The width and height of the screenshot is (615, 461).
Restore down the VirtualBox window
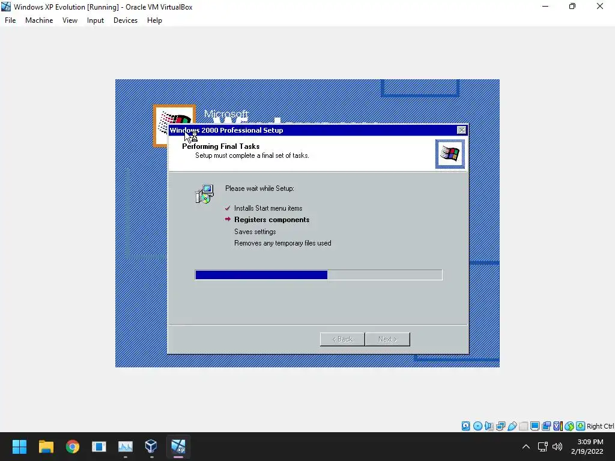(x=572, y=6)
